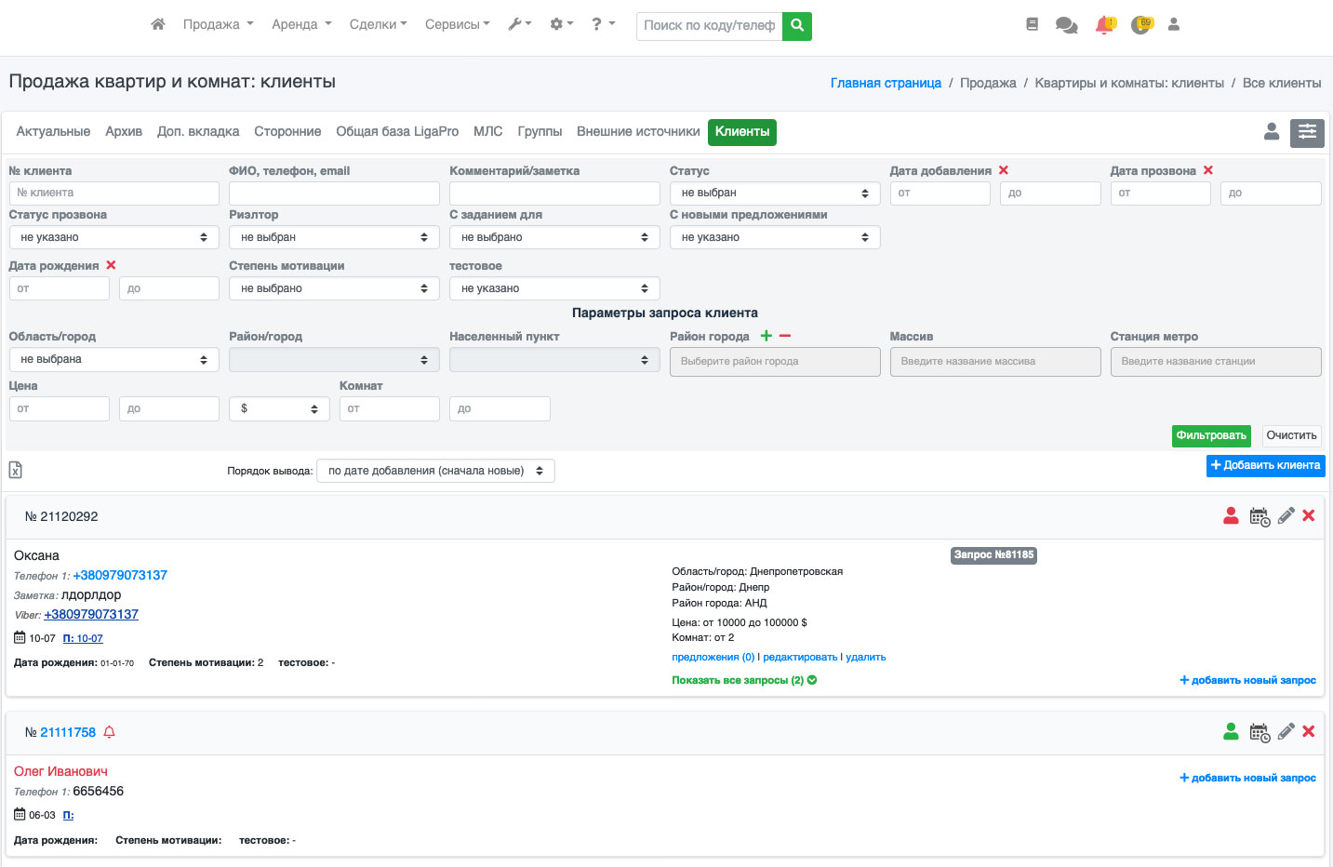
Task: Edit client № 21111758 with pencil icon
Action: [x=1286, y=732]
